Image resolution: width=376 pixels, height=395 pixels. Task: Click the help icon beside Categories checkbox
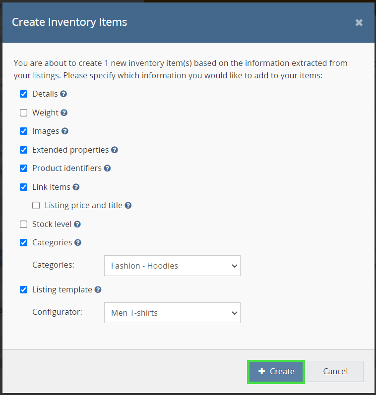[x=78, y=243]
